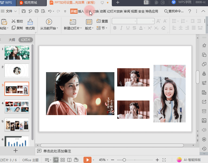Click the Format Painter (格式刷) icon

coord(30,22)
